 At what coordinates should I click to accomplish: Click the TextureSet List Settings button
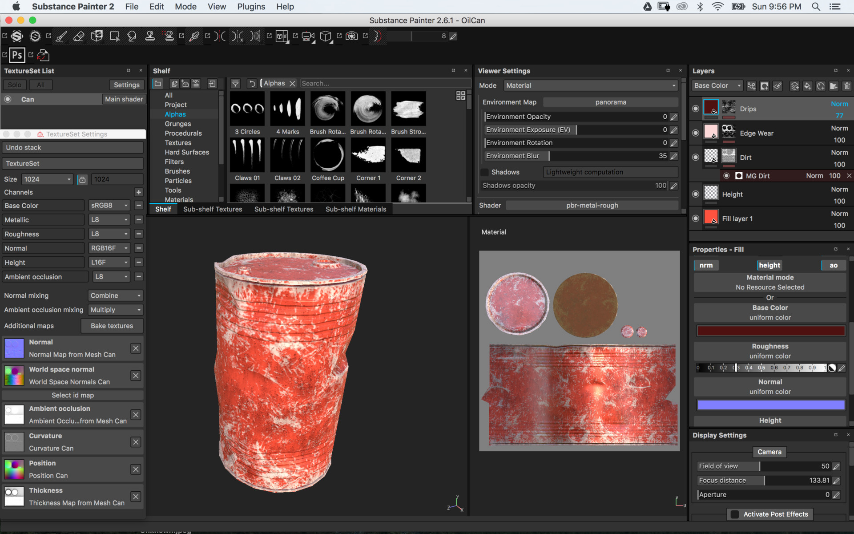coord(126,85)
